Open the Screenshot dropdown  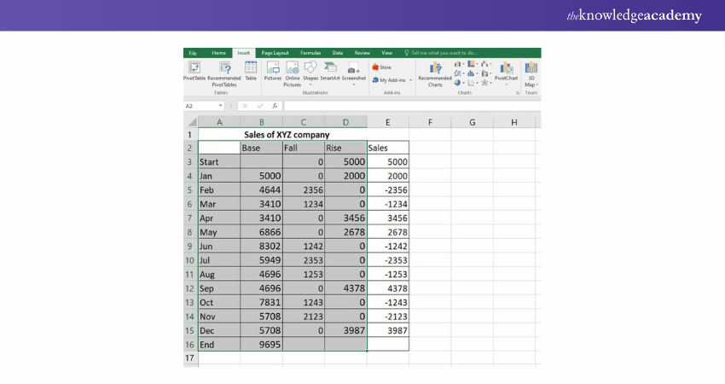tap(354, 83)
